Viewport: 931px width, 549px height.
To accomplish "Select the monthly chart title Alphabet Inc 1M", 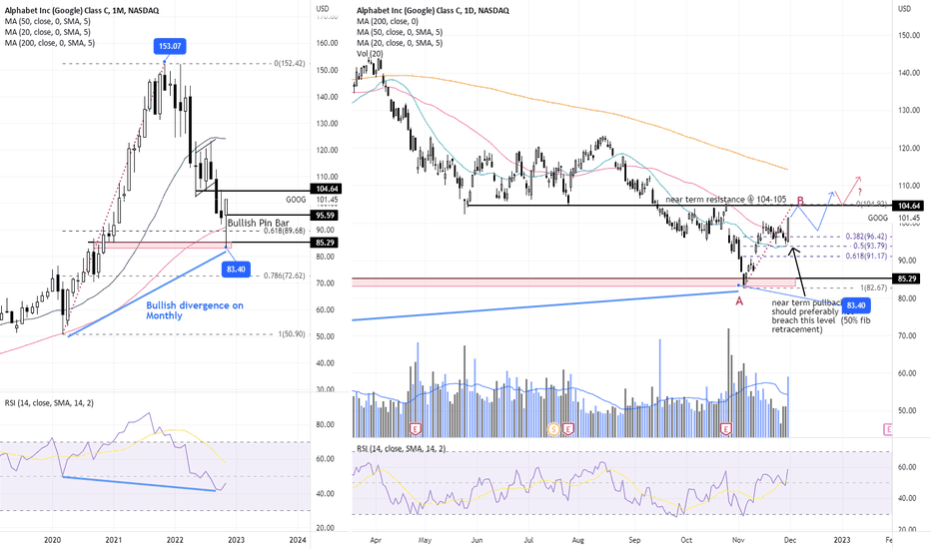I will pos(82,11).
